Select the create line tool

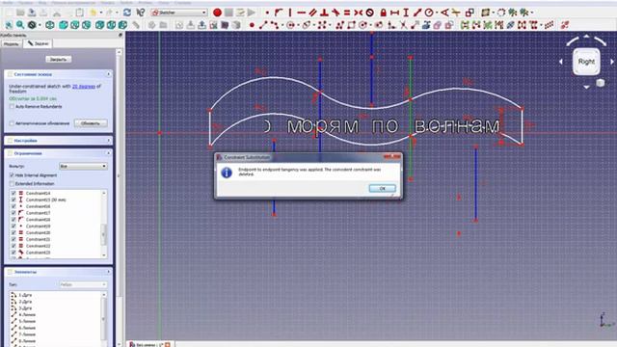[263, 25]
